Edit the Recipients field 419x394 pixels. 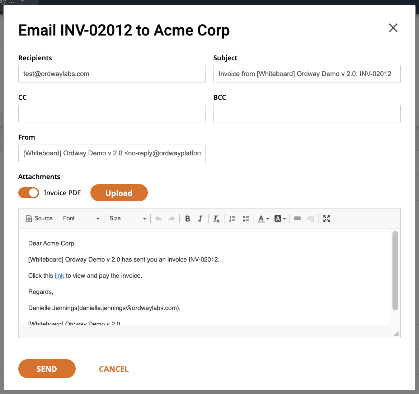point(112,74)
